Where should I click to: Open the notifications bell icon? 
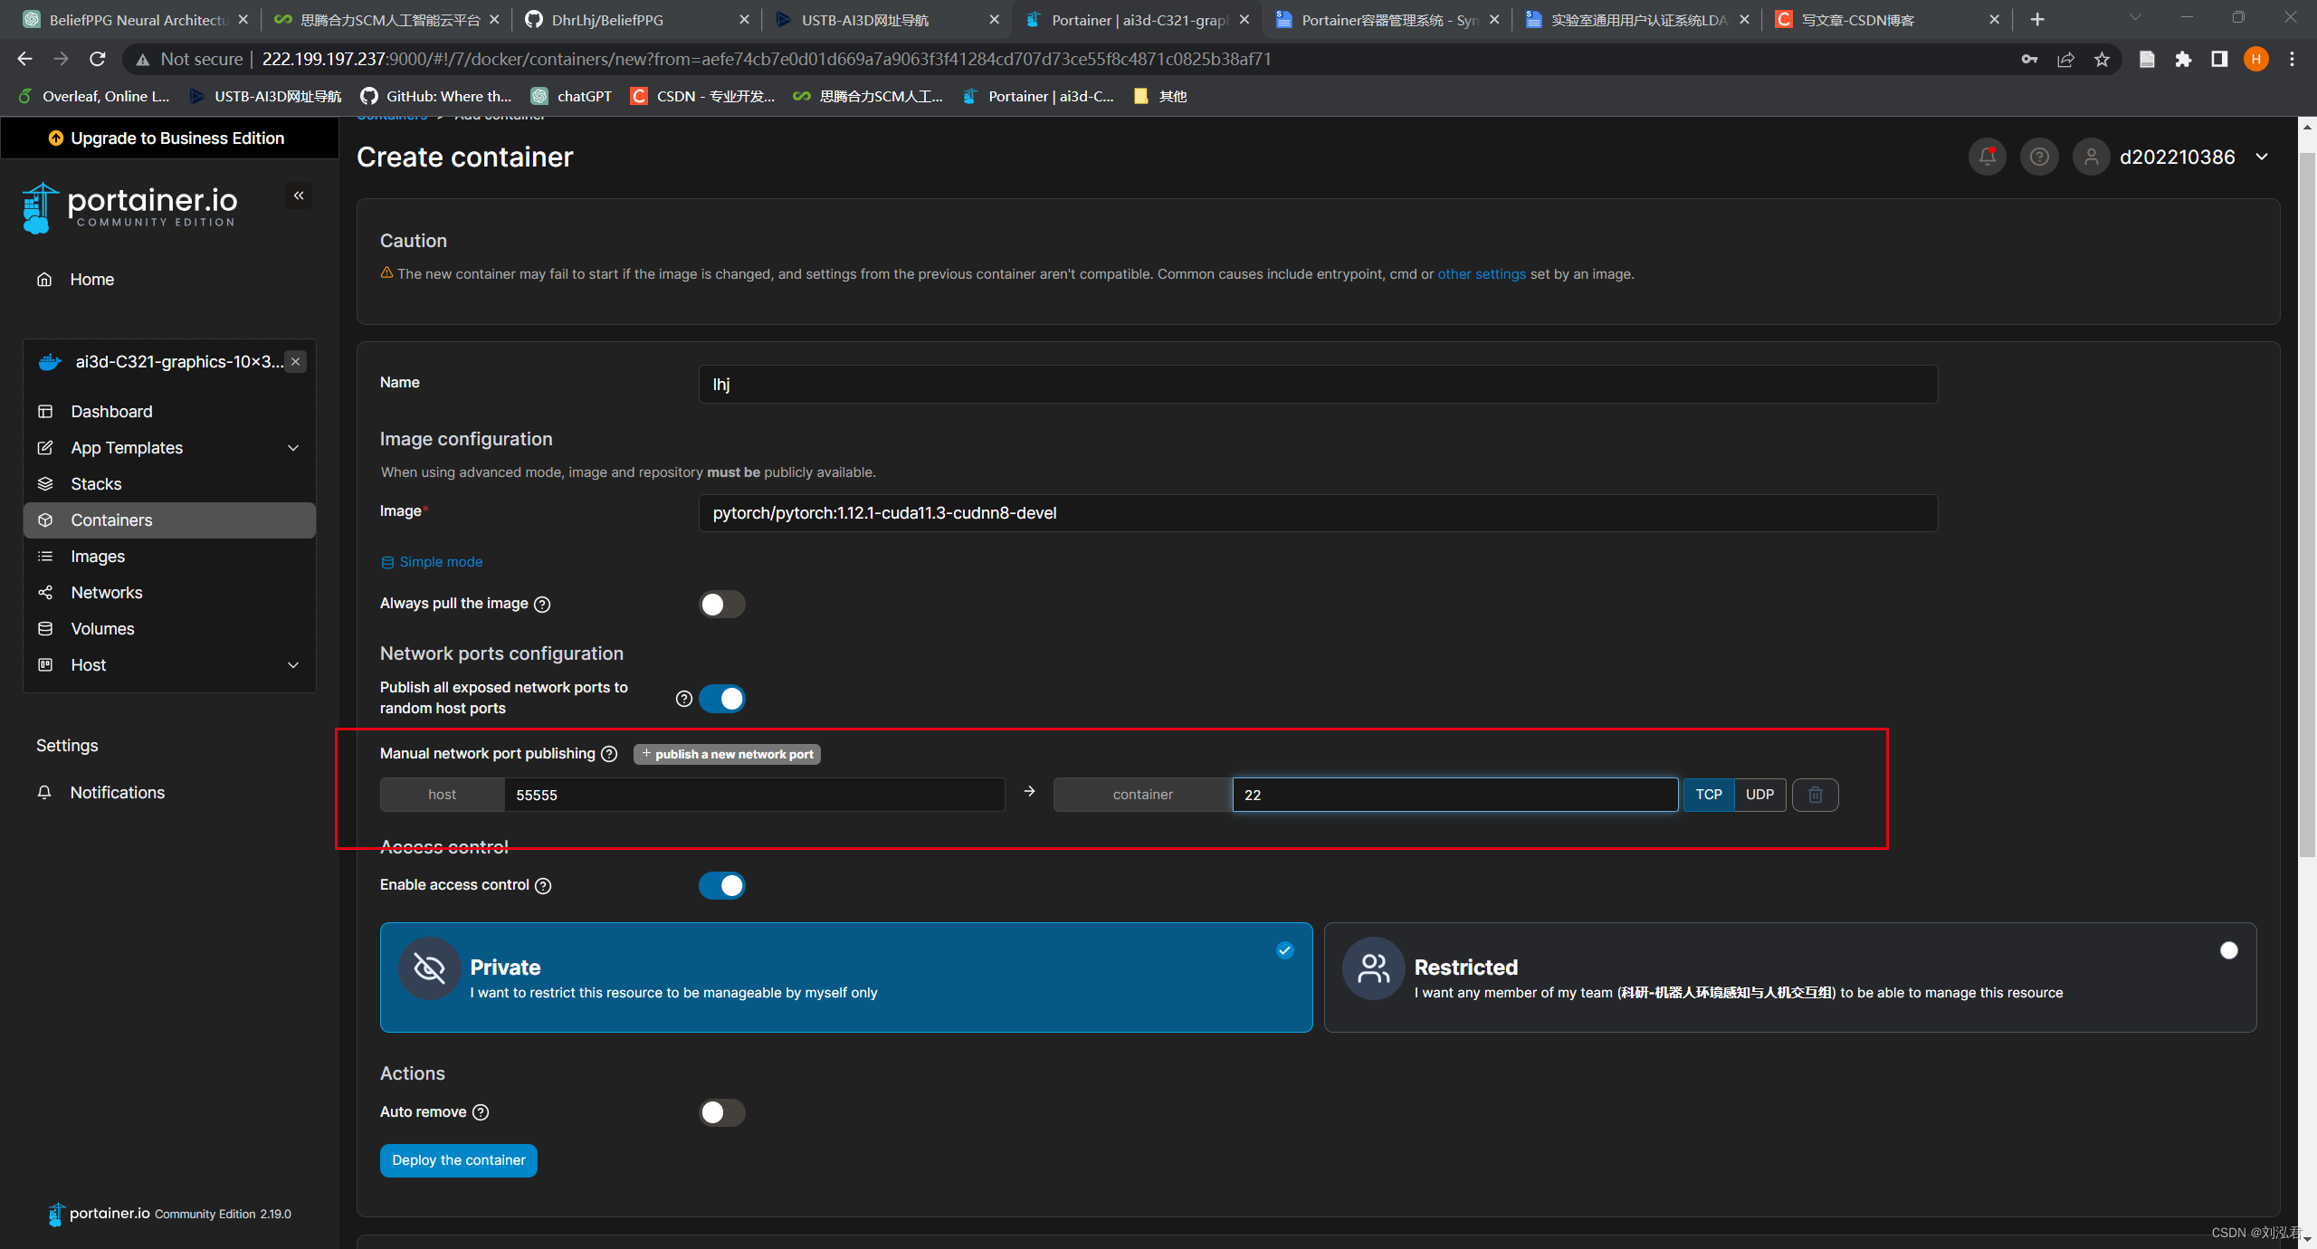point(1987,157)
